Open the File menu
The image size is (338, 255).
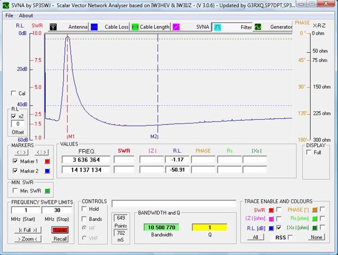click(10, 15)
